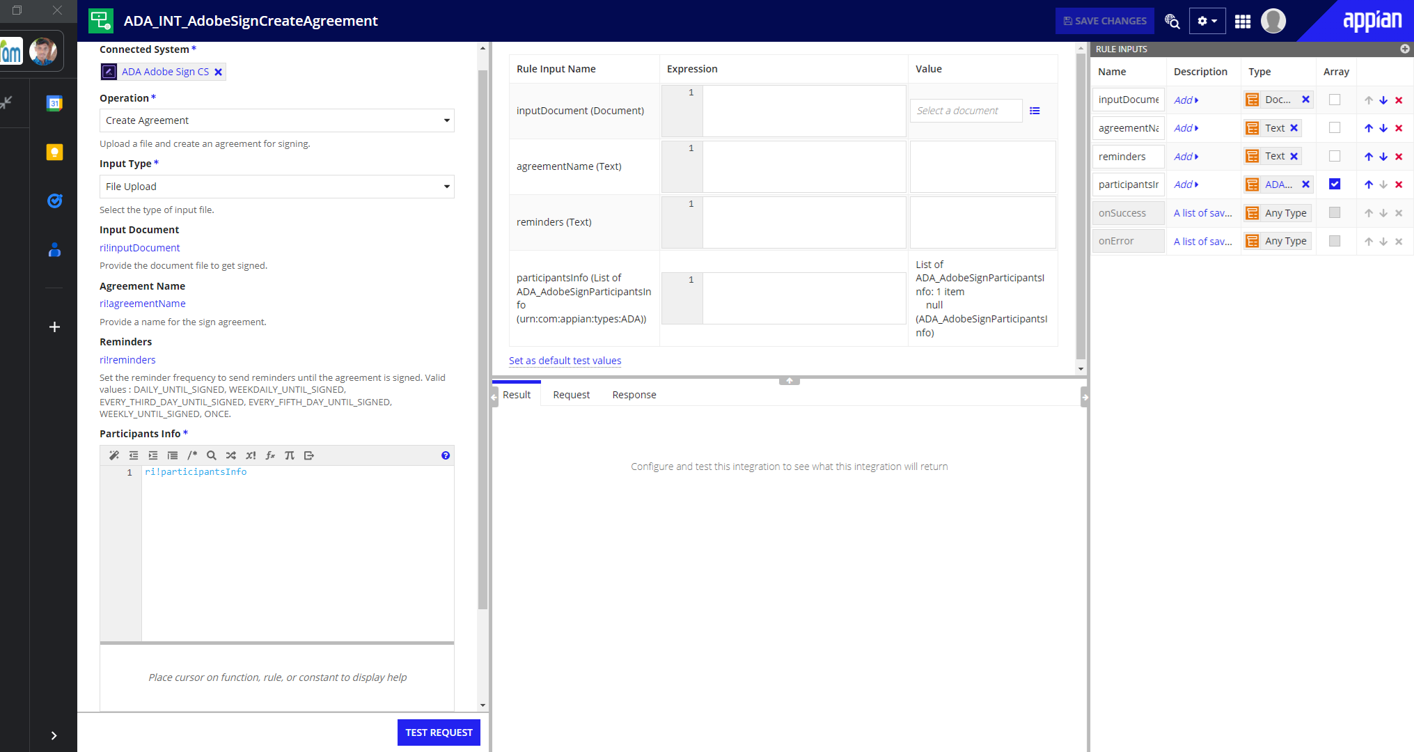This screenshot has height=752, width=1414.
Task: Click the comment /* icon in editor toolbar
Action: (x=192, y=455)
